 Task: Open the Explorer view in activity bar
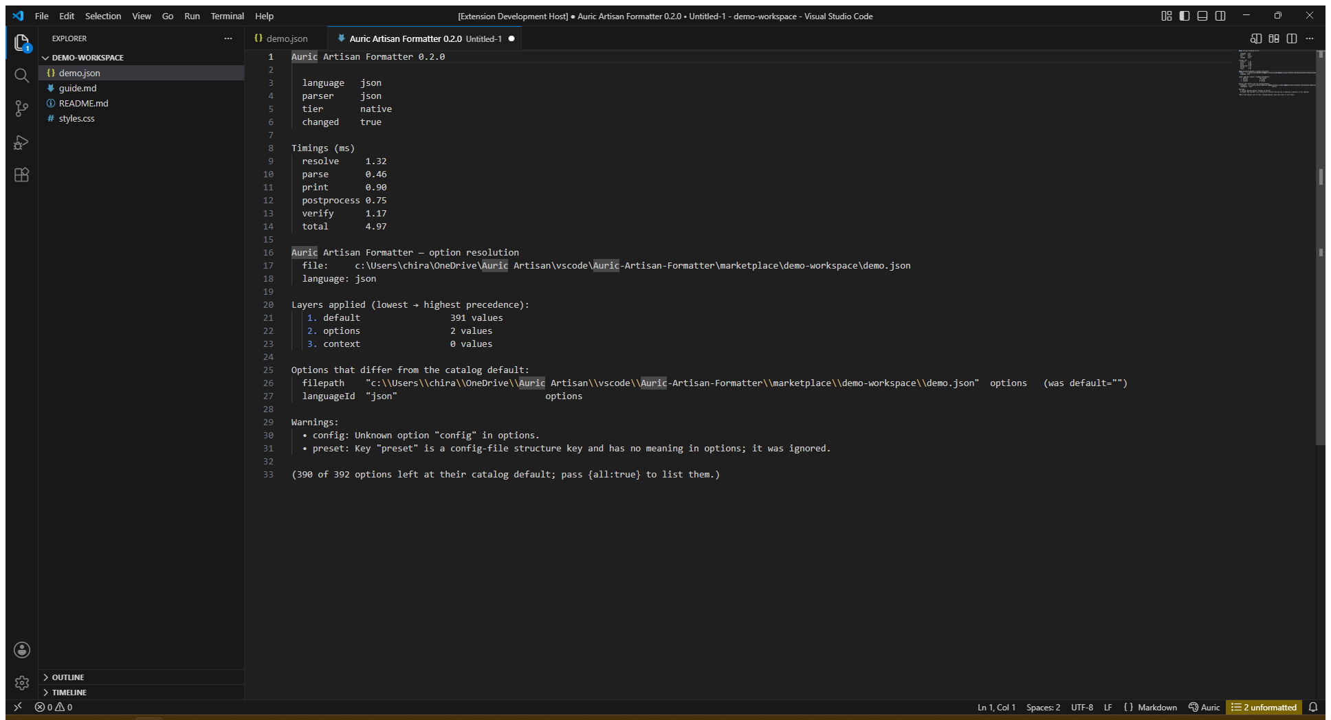click(22, 43)
